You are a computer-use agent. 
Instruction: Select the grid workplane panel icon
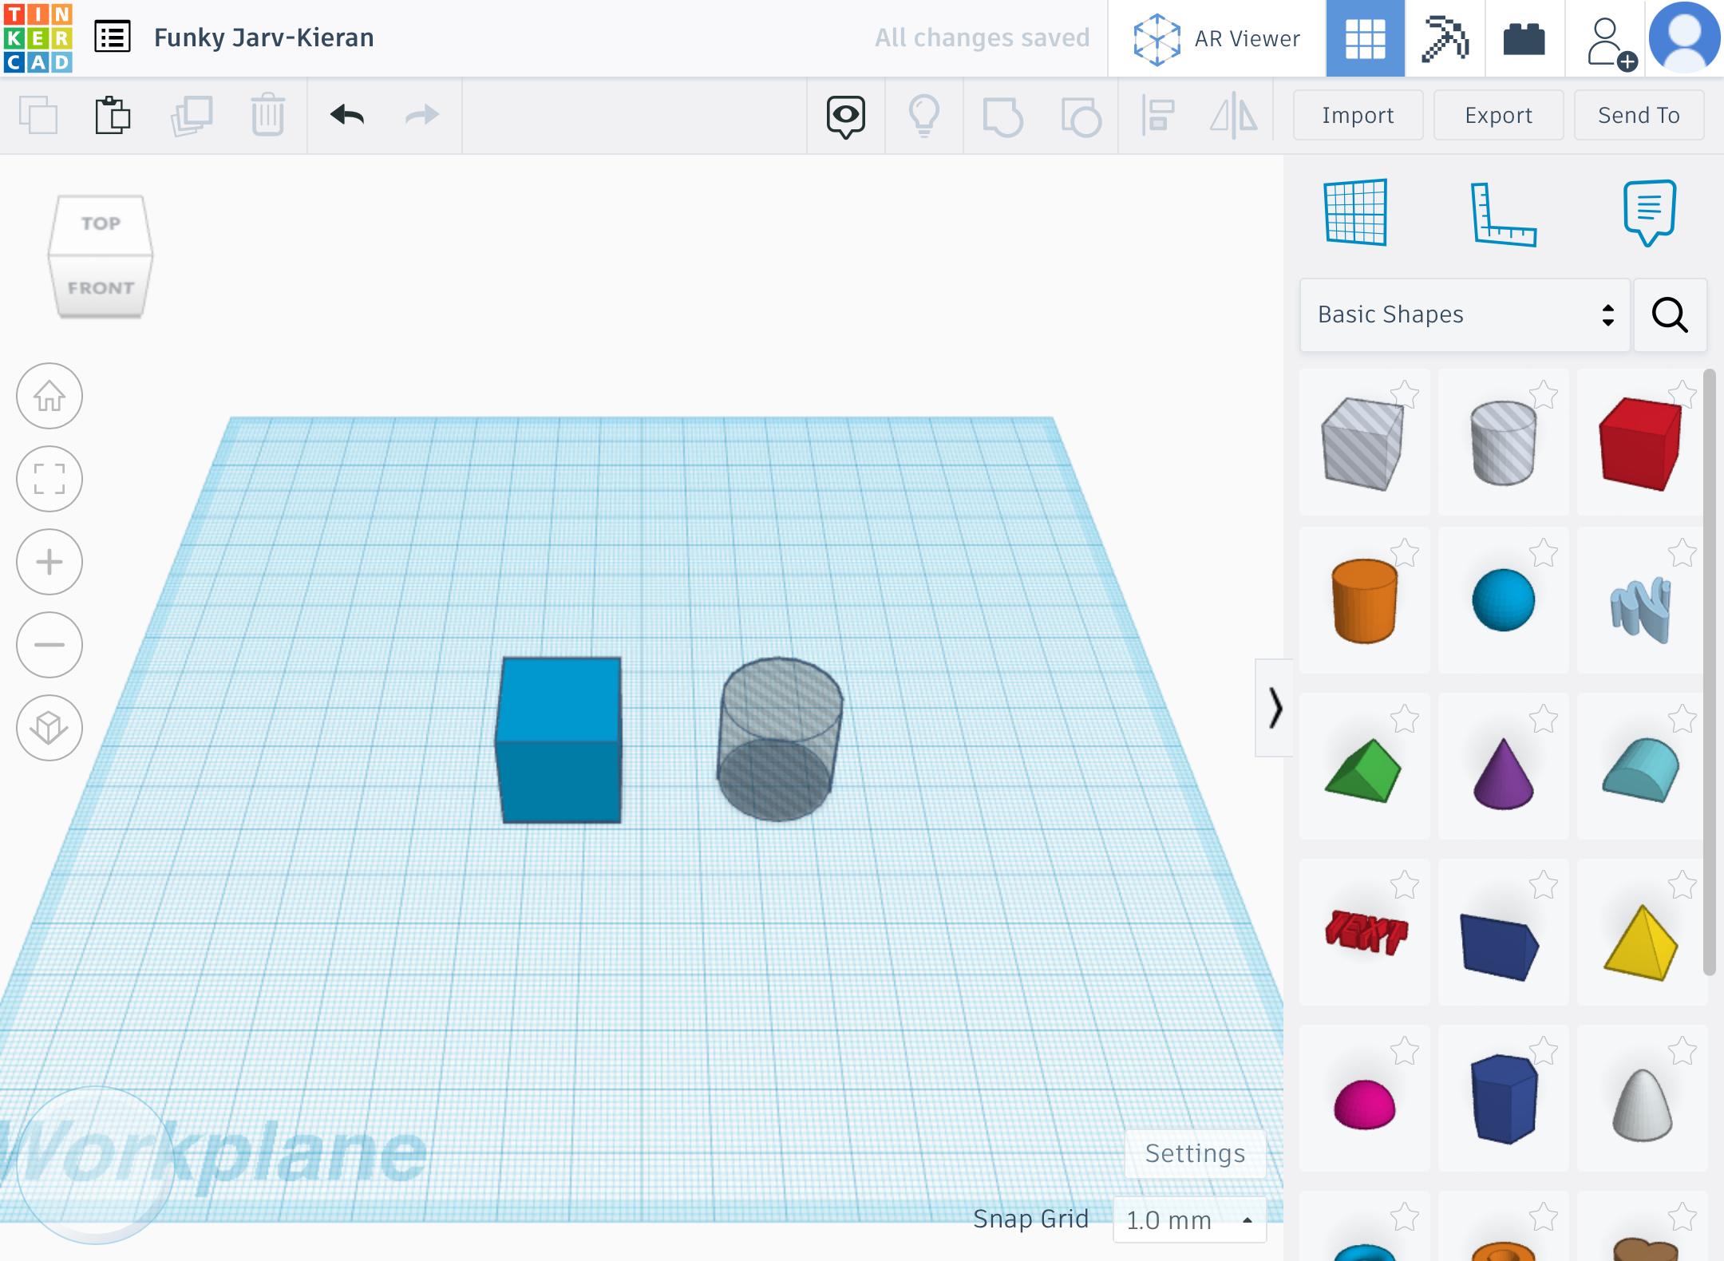(1356, 210)
